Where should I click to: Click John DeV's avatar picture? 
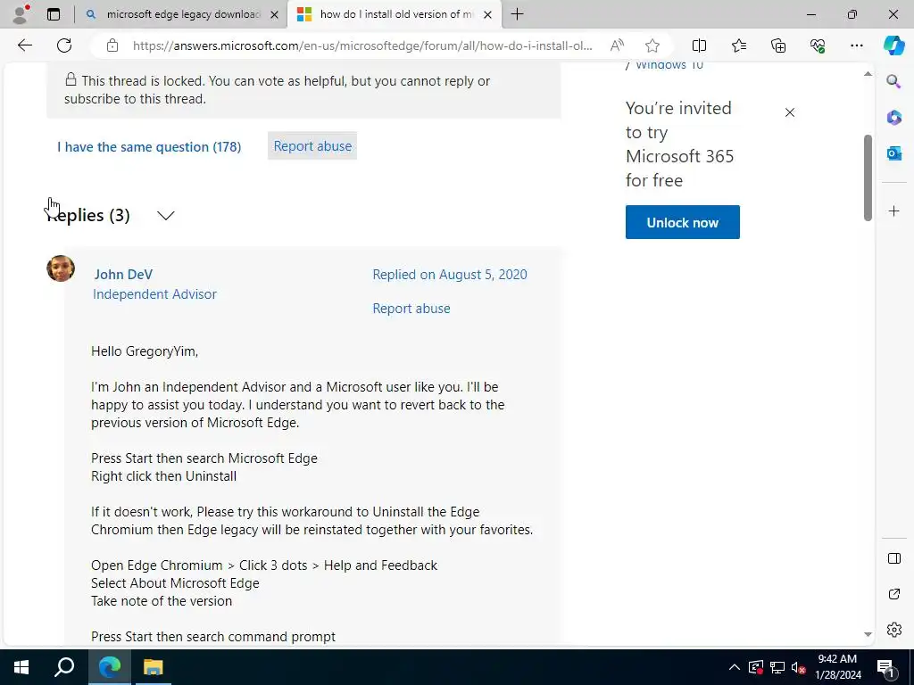pyautogui.click(x=61, y=268)
